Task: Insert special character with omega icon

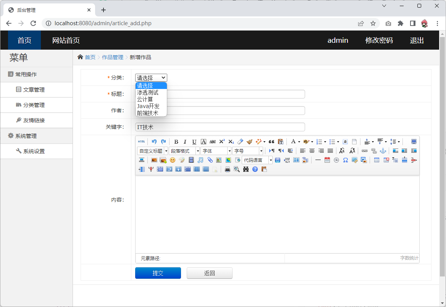Action: (346, 160)
